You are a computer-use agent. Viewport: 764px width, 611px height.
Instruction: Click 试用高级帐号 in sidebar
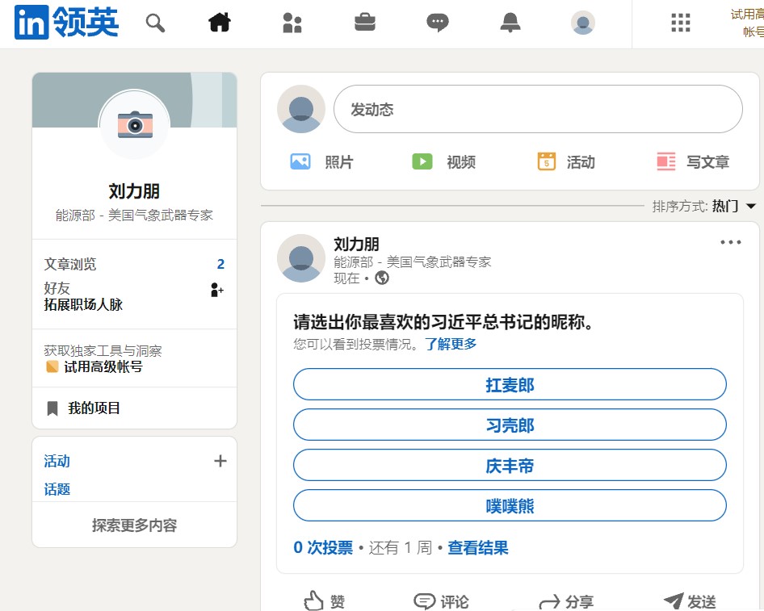103,366
